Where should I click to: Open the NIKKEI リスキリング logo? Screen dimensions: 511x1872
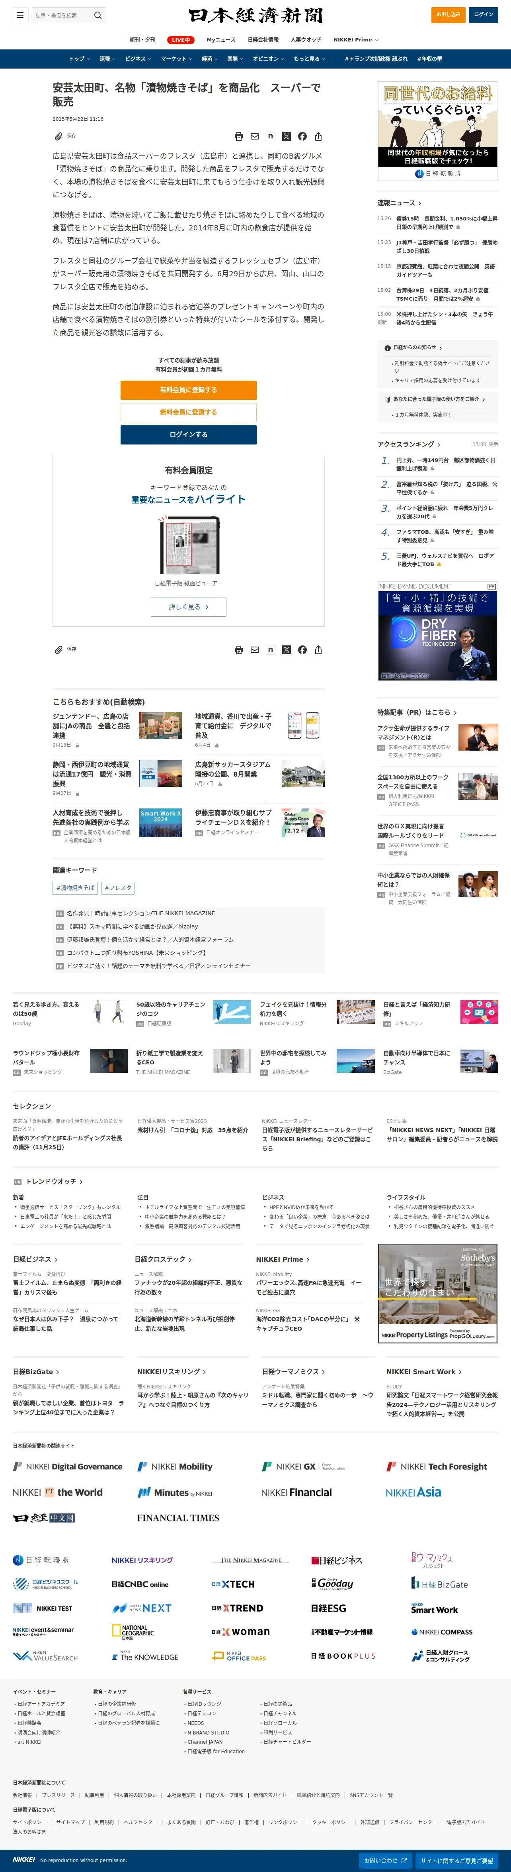[142, 1559]
